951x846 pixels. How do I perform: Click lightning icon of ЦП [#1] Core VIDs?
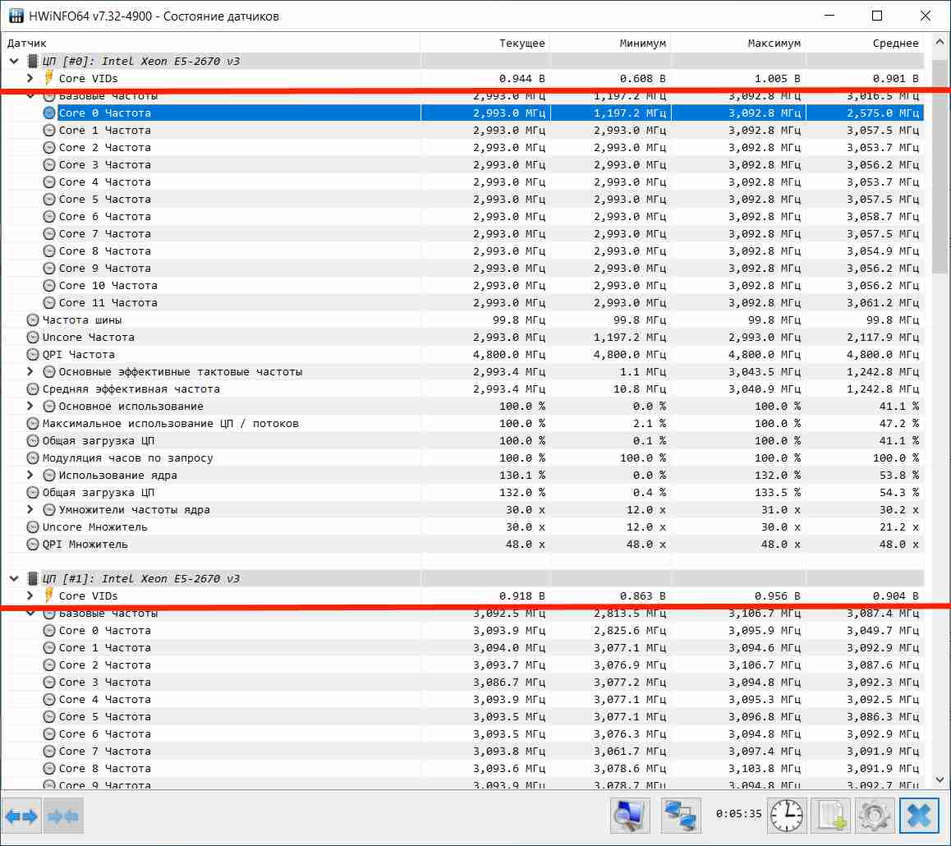click(x=48, y=595)
